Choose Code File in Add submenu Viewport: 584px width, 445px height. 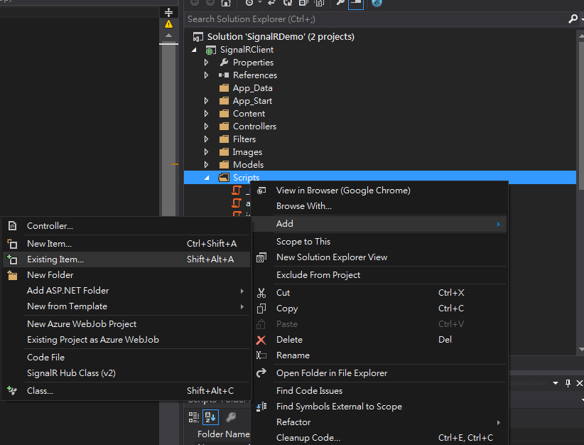coord(126,358)
